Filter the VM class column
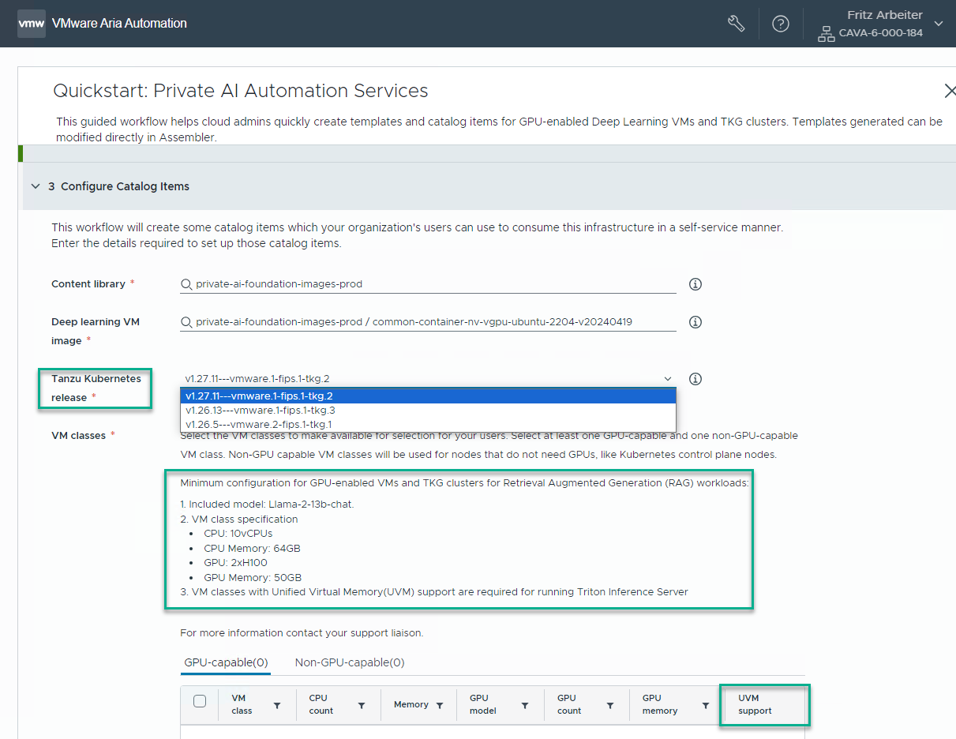 coord(277,706)
